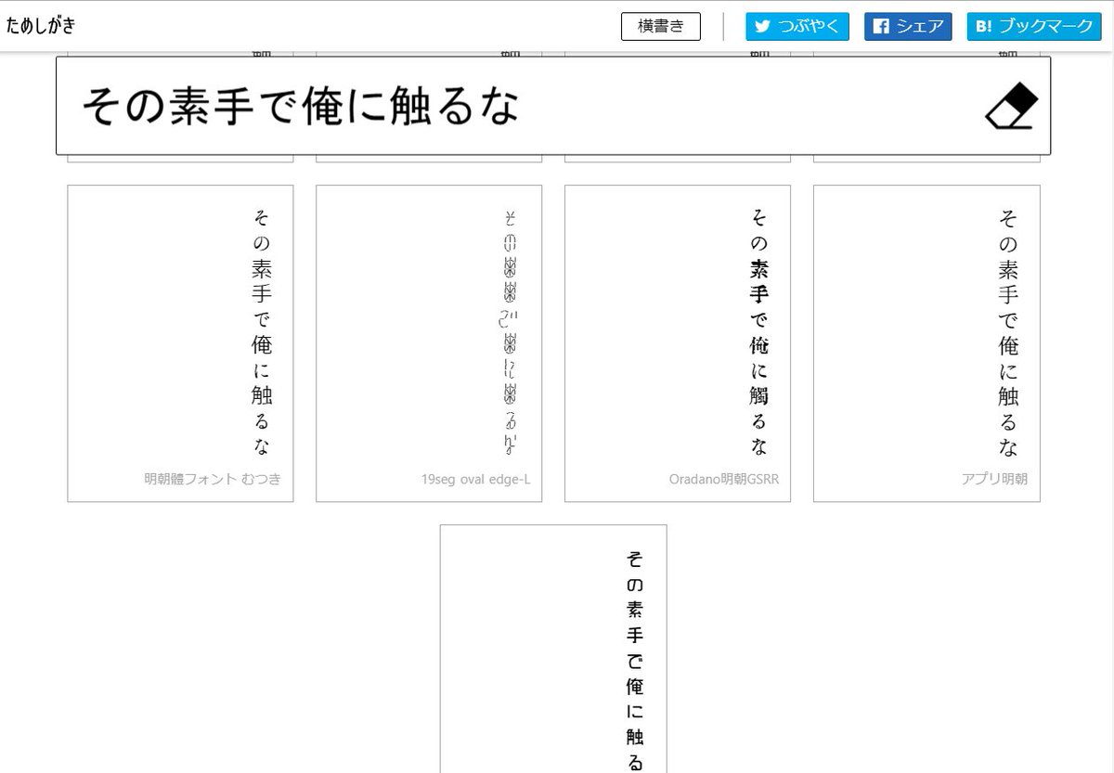Add a Hatena ブックマーク

(1034, 26)
